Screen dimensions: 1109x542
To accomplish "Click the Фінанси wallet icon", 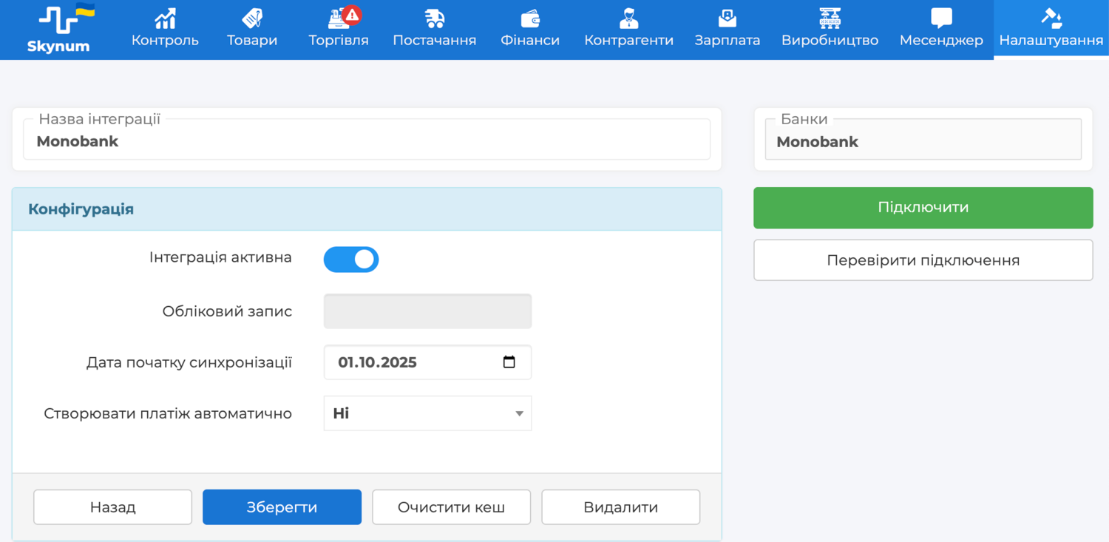I will click(530, 18).
